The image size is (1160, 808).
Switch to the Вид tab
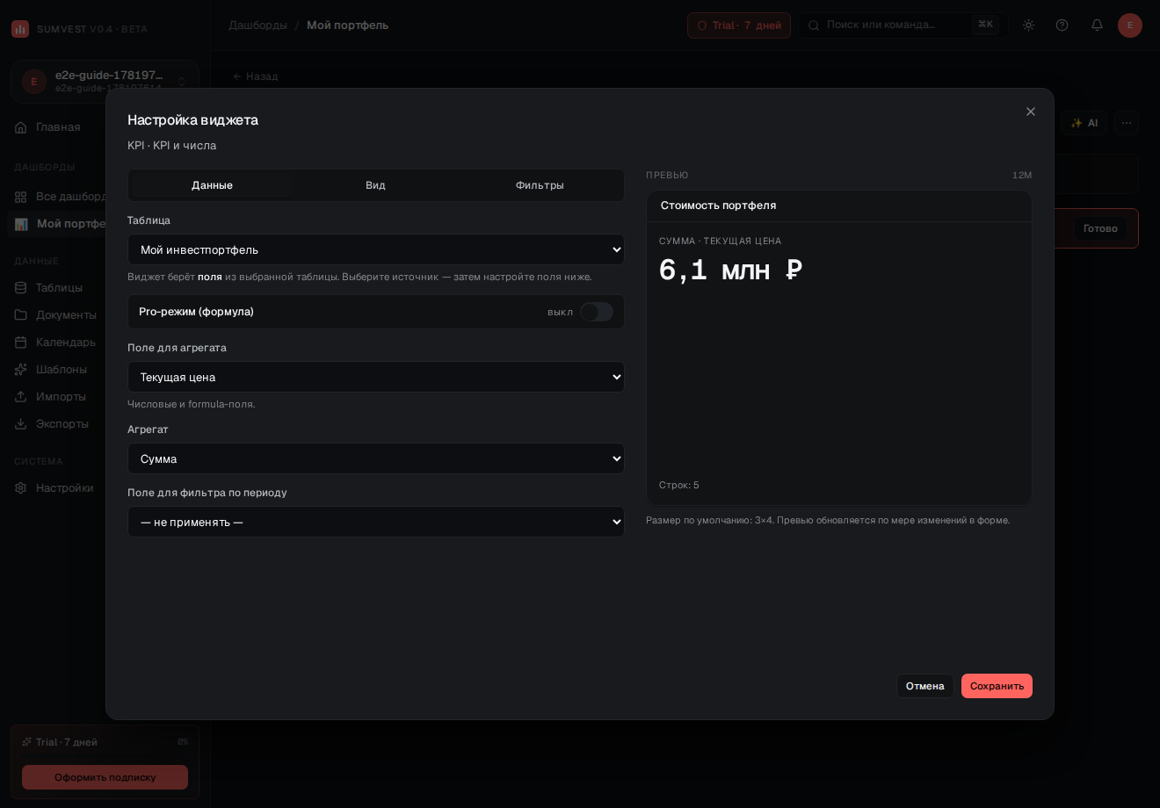(x=375, y=185)
